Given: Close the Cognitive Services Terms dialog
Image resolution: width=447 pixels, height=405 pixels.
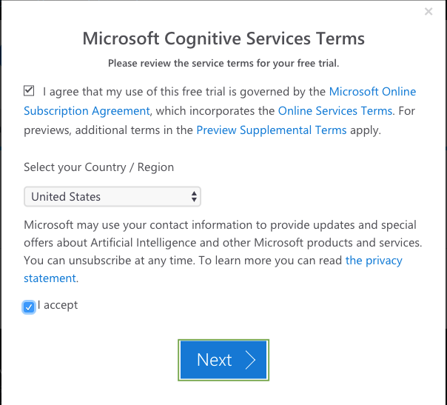Looking at the screenshot, I should coord(428,11).
